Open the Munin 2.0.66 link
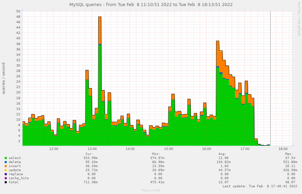302x194 pixels. pos(151,190)
